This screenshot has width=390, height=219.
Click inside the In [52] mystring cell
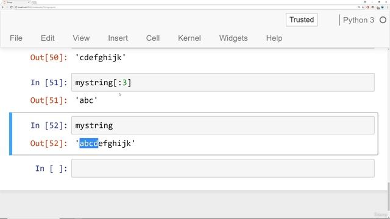pyautogui.click(x=222, y=125)
